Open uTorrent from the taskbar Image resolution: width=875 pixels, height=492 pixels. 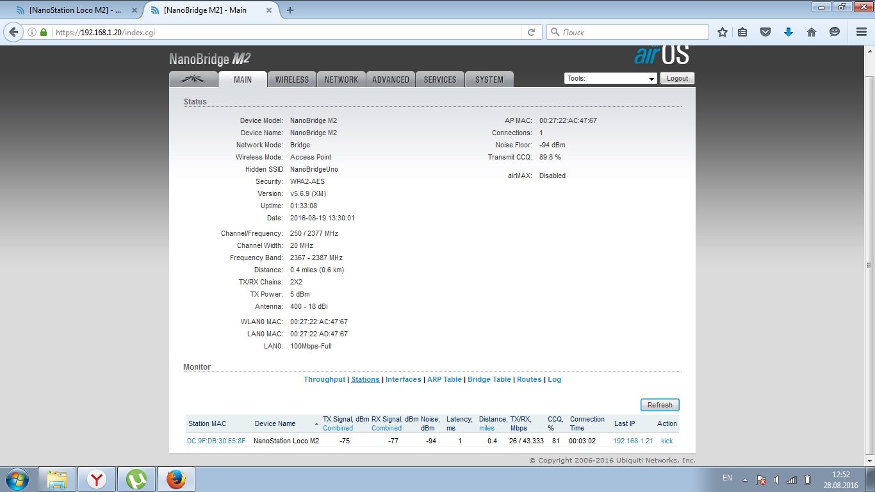(136, 479)
